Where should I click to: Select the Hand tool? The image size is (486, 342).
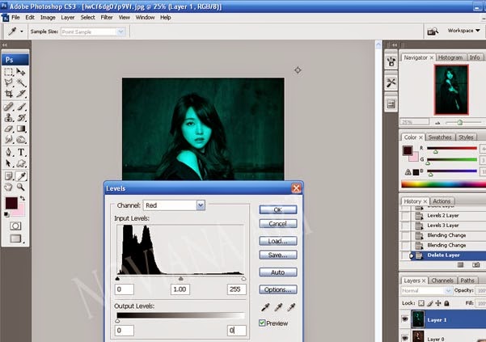(8, 187)
